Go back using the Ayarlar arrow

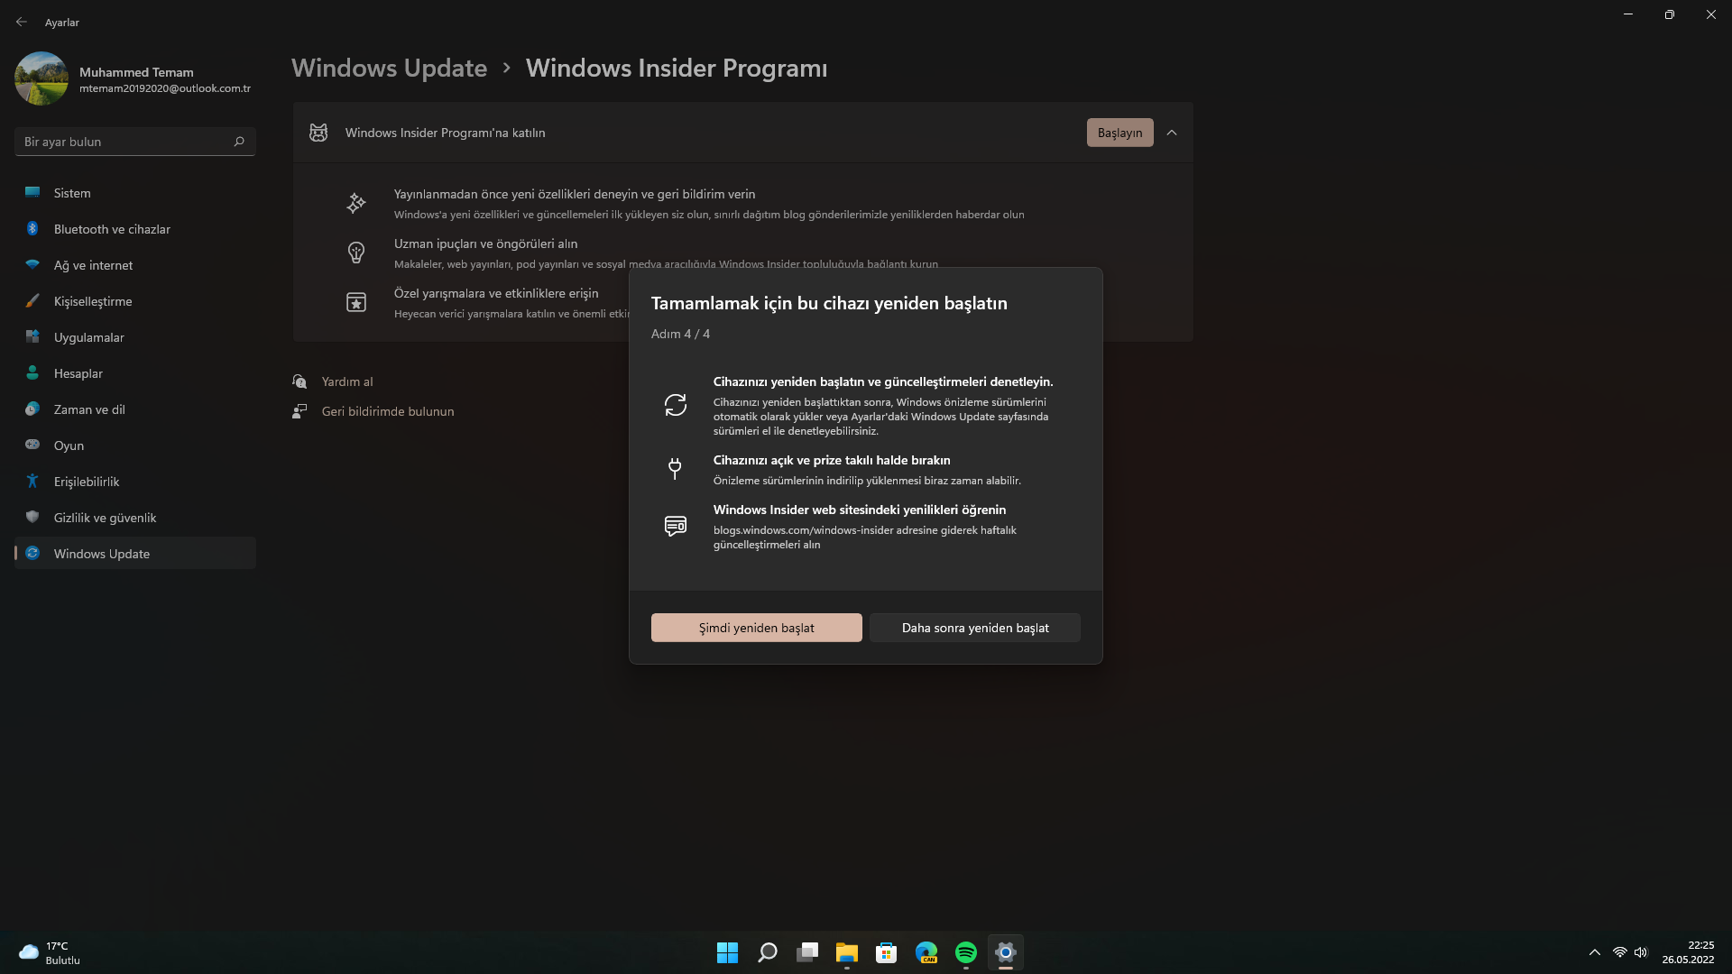click(x=22, y=22)
